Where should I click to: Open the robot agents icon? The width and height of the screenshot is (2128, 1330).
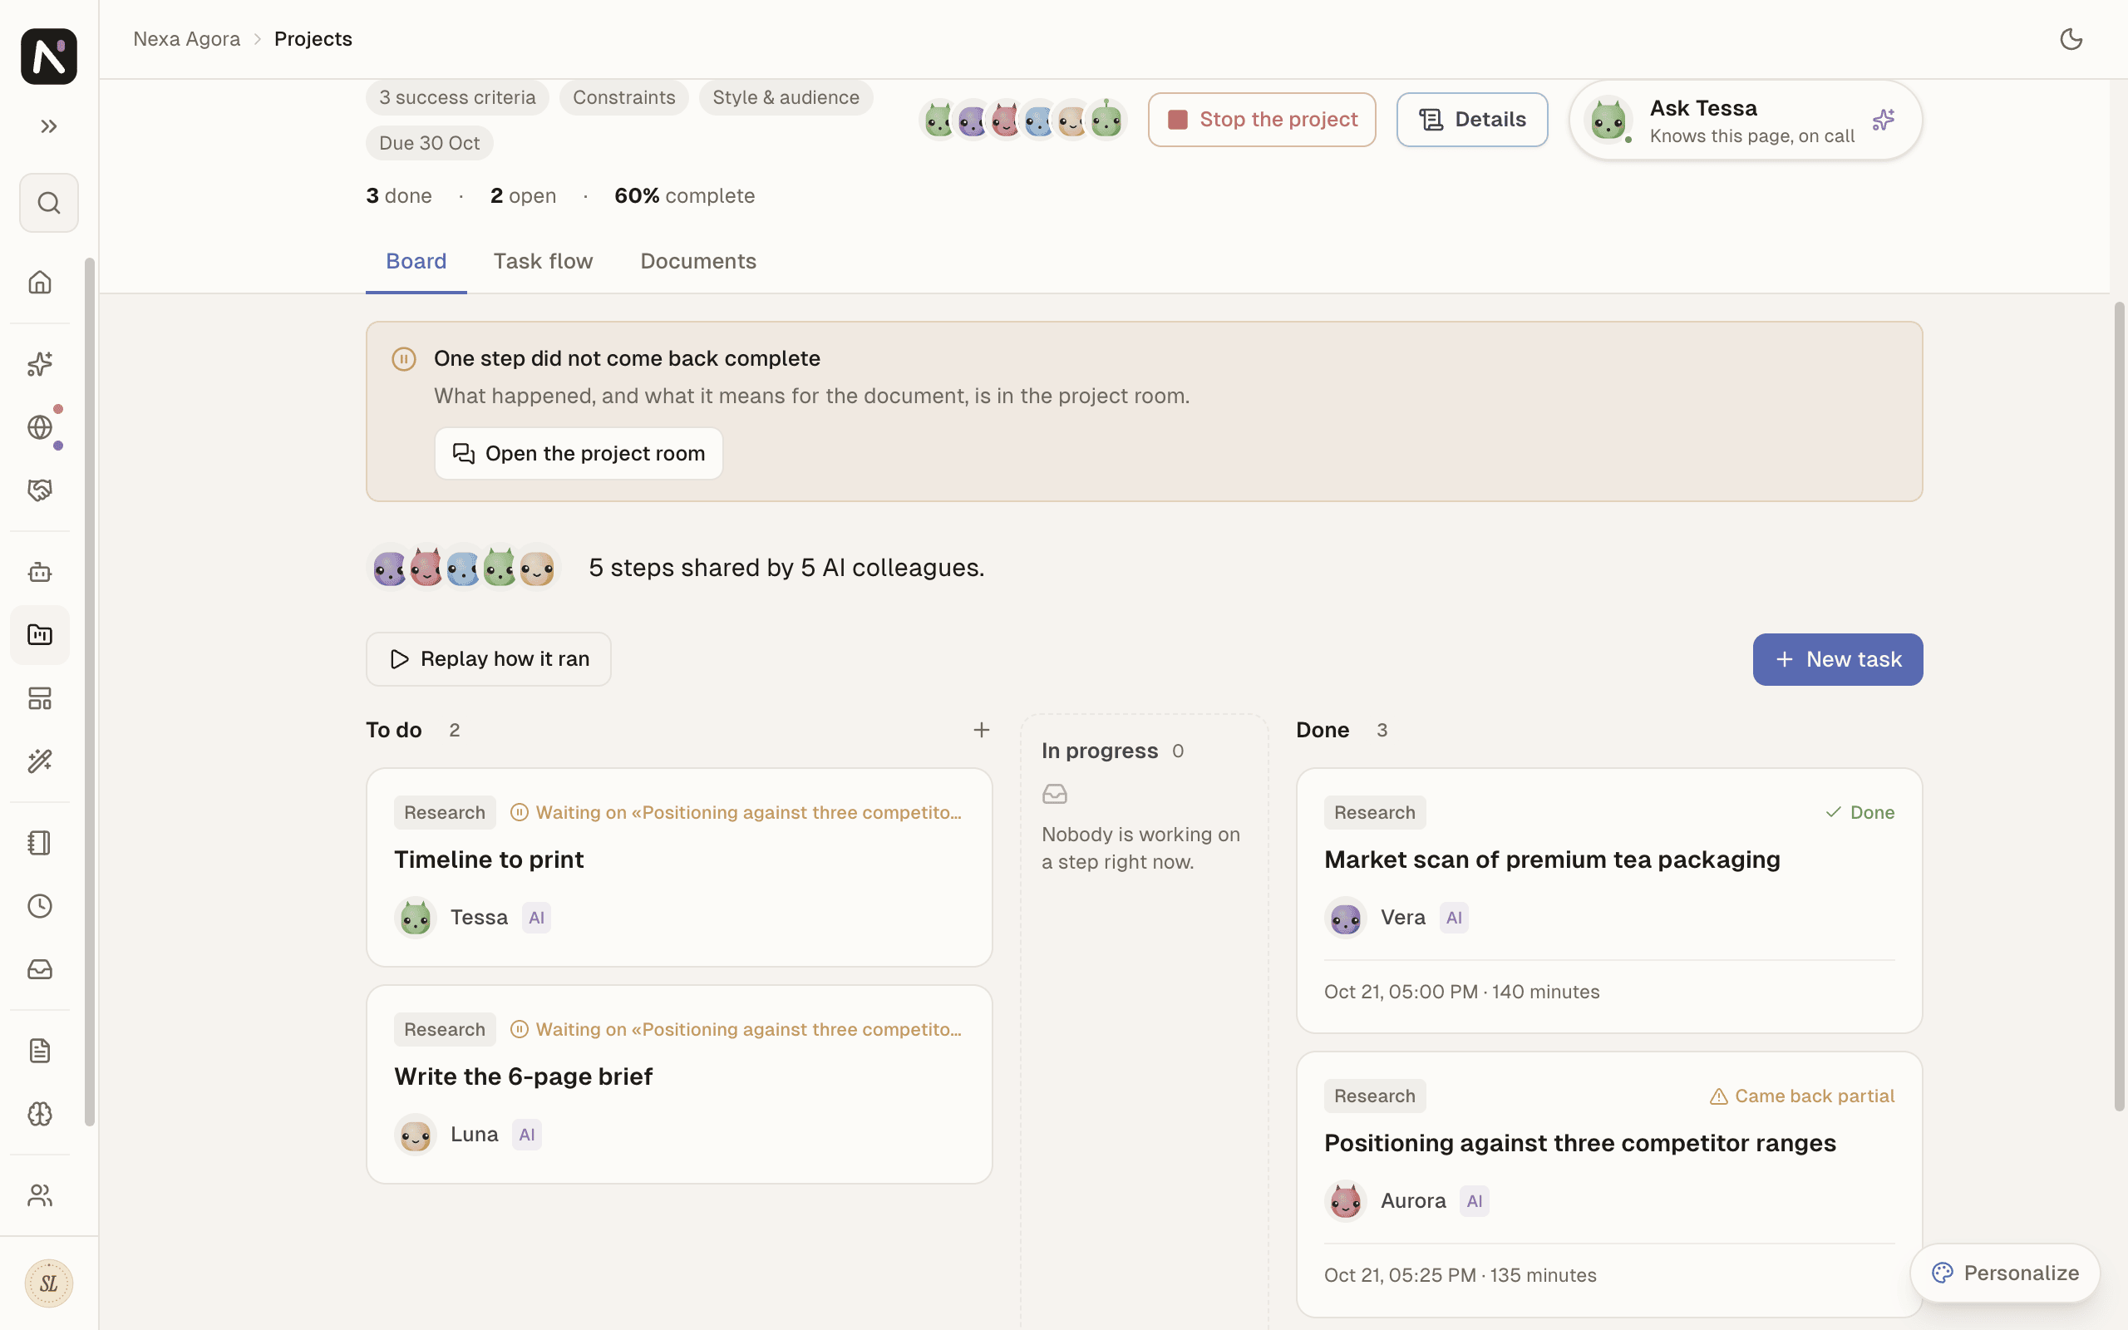[41, 573]
